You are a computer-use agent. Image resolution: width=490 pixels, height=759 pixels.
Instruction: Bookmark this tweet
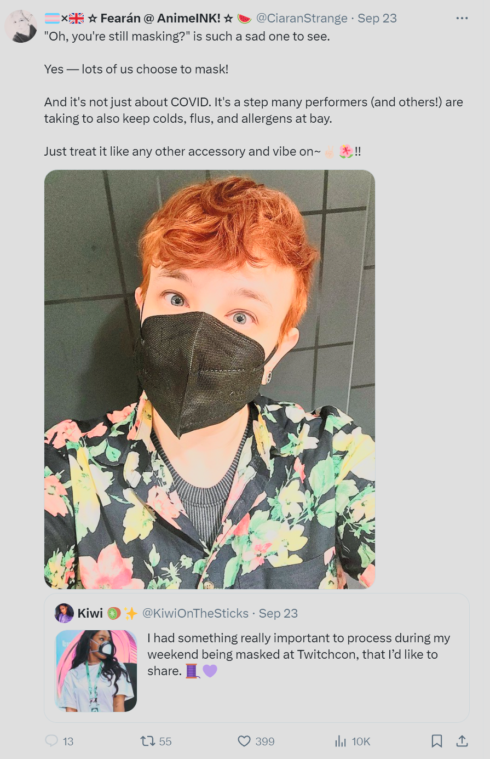pos(437,741)
